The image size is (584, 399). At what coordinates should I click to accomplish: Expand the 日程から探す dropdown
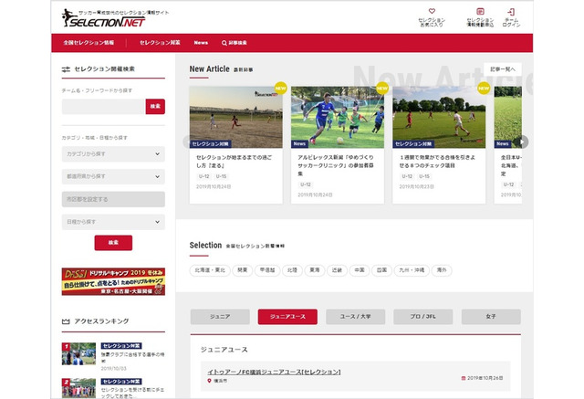tap(113, 222)
